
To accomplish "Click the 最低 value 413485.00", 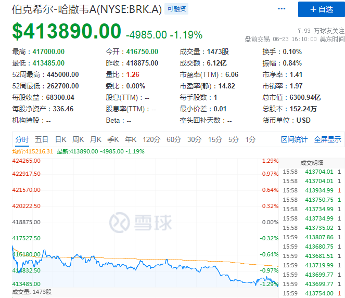I will tap(48, 63).
